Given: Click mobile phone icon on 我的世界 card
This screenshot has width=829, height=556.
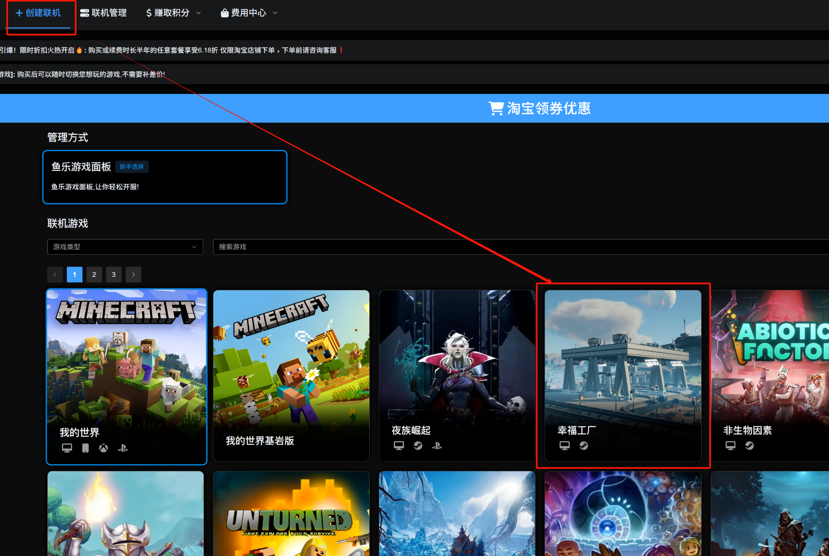Looking at the screenshot, I should point(86,448).
